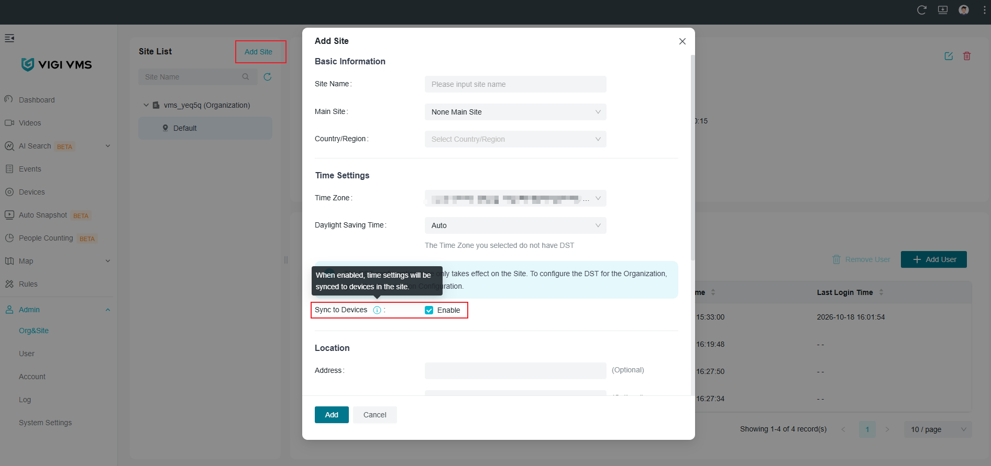Open the download icon in top bar

943,10
